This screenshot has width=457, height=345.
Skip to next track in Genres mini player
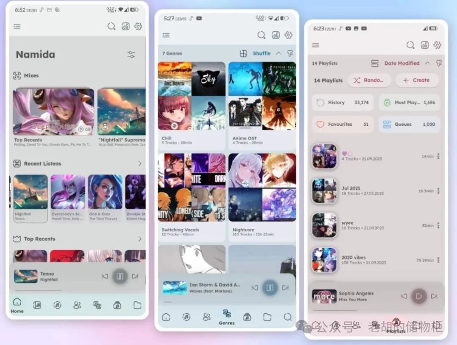[285, 287]
